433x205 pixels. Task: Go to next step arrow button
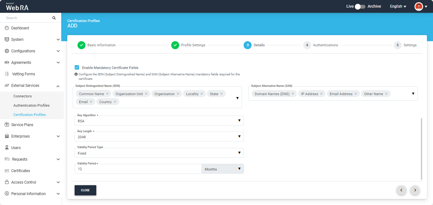415,190
